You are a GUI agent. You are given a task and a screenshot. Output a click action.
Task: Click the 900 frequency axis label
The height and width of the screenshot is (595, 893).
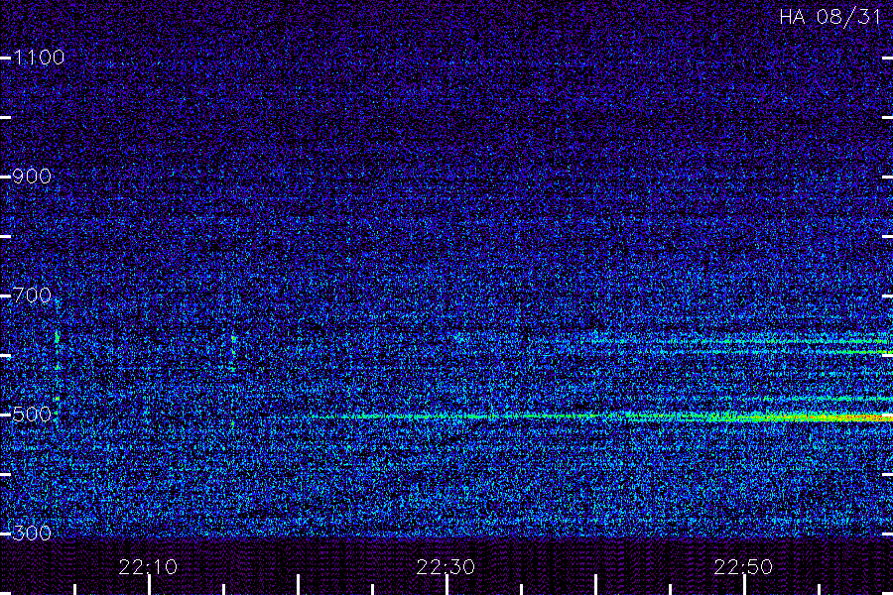click(x=32, y=177)
